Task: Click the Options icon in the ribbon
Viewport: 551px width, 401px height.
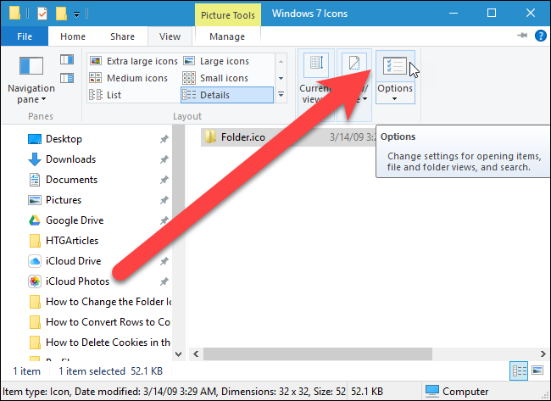Action: point(395,66)
